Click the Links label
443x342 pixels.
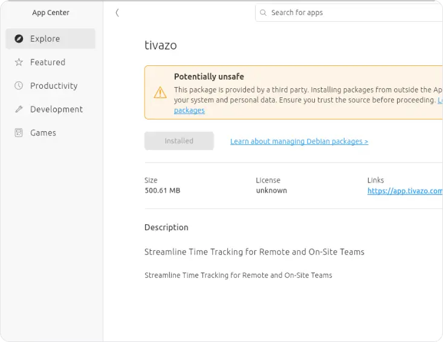(x=376, y=180)
